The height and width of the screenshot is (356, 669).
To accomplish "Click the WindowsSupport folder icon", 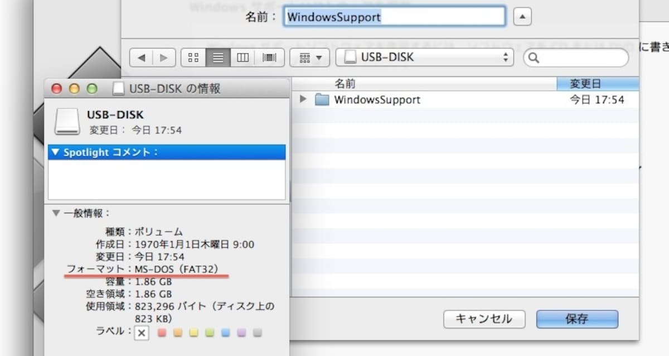I will [322, 100].
